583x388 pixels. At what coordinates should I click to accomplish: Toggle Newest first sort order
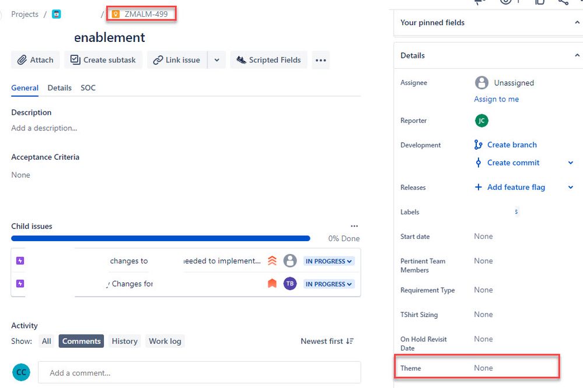(x=327, y=341)
